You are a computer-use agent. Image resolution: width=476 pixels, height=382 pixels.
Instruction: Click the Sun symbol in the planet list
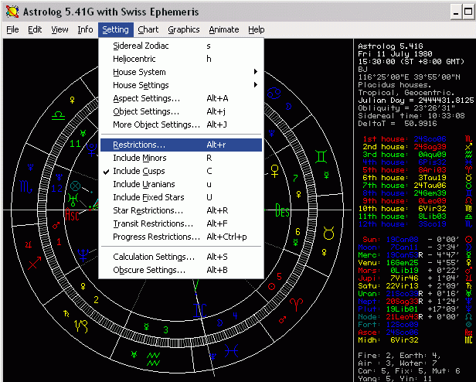pos(468,240)
